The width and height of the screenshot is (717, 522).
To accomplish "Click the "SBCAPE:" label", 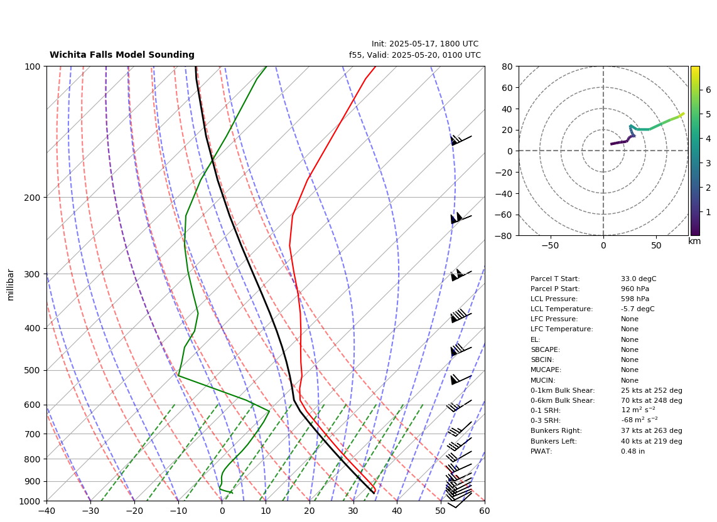I will [x=545, y=349].
